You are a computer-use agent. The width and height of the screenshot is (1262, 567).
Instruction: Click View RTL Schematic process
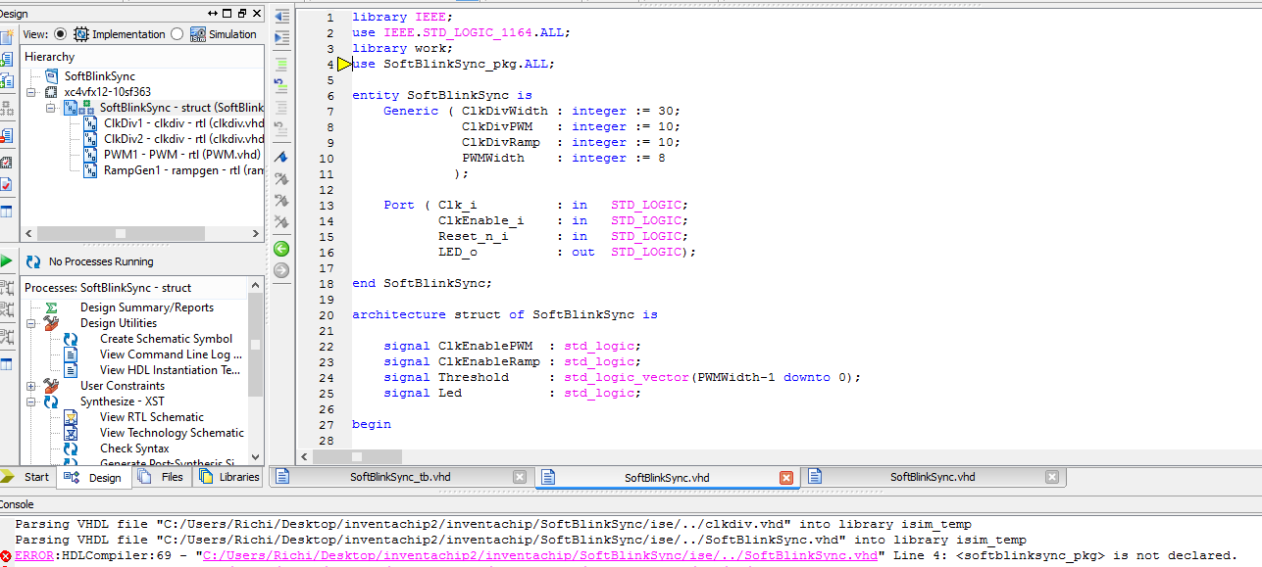(151, 417)
